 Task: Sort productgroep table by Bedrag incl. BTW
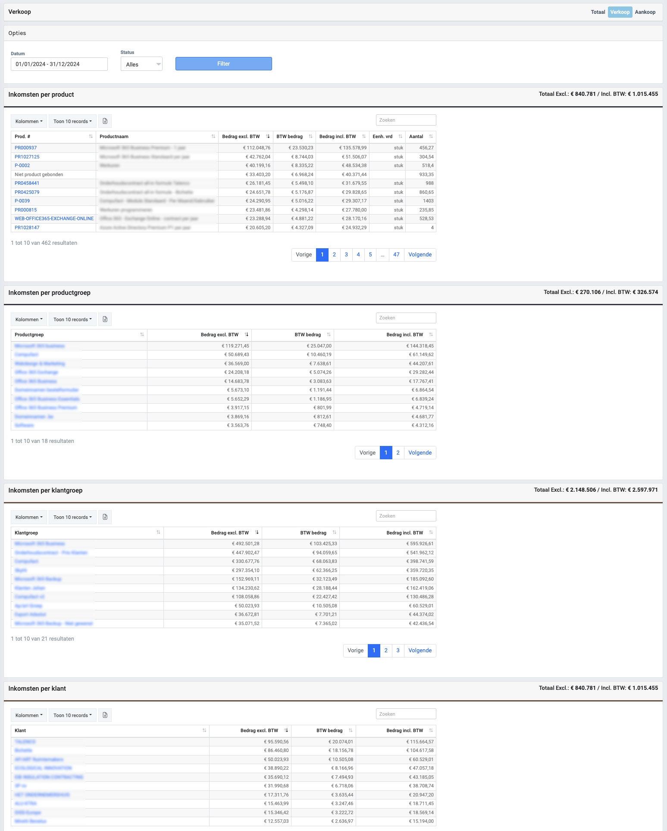[385, 335]
